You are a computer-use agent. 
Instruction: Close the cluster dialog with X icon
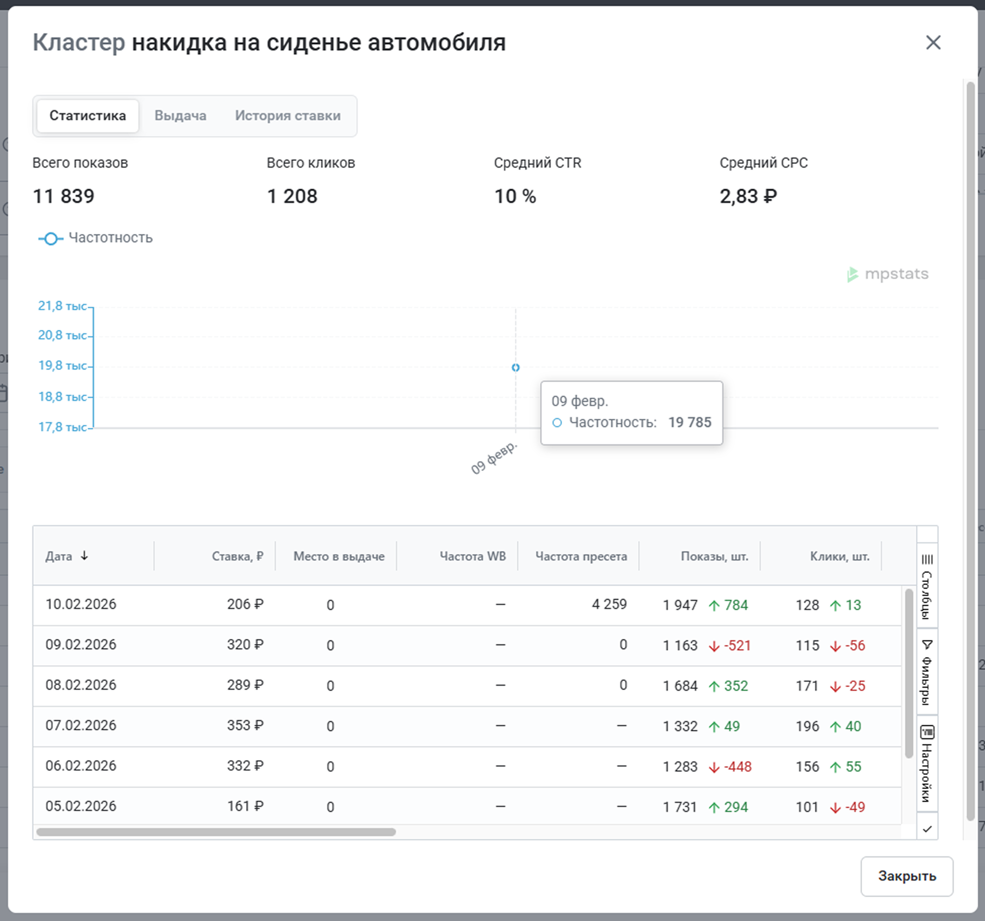coord(933,42)
